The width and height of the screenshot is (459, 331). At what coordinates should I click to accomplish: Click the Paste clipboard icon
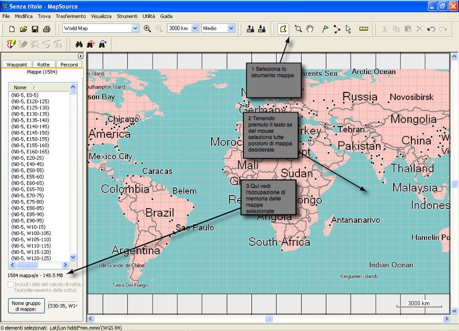pyautogui.click(x=408, y=29)
